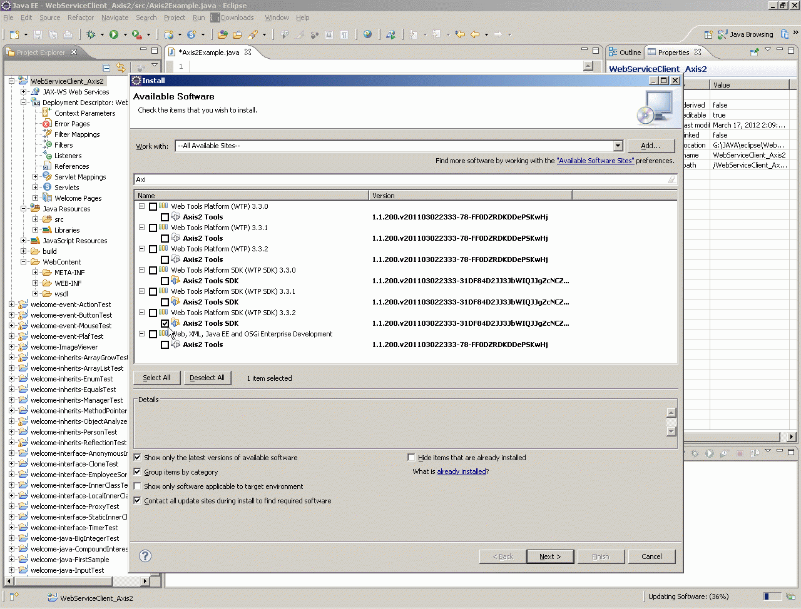This screenshot has width=801, height=609.
Task: Click the Search flashlight toolbar icon
Action: click(253, 34)
